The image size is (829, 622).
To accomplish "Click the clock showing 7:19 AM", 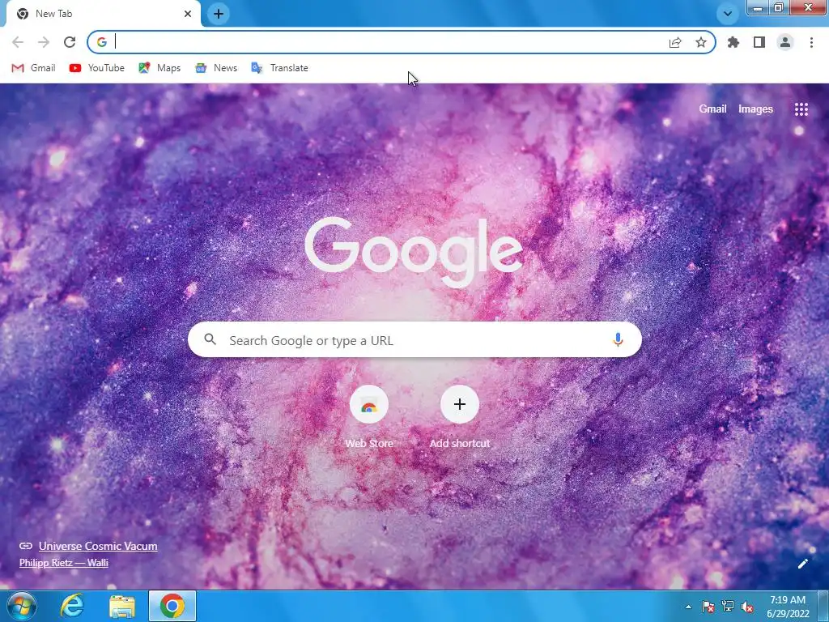I will coord(788,607).
